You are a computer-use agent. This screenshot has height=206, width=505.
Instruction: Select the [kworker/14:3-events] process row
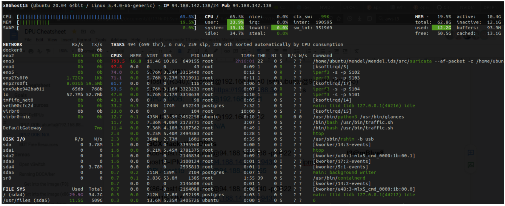[241, 145]
